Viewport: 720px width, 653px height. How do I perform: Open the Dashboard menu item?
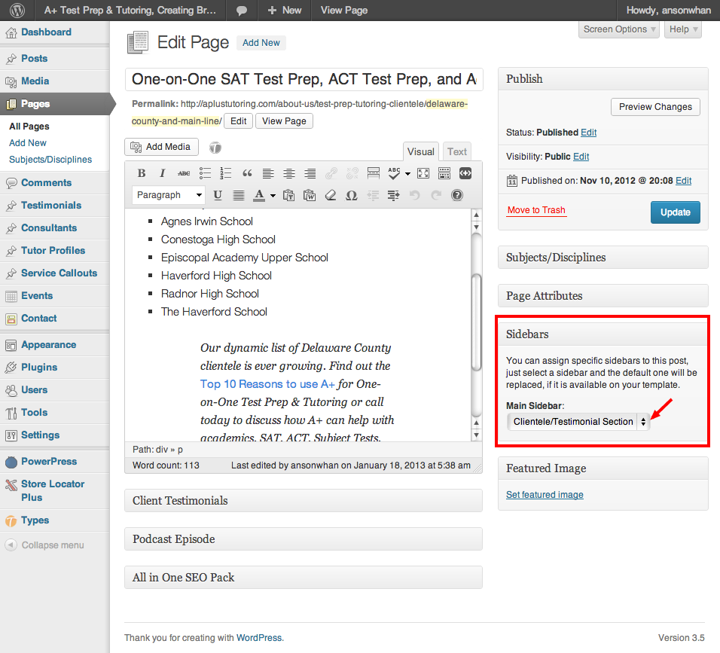55,32
